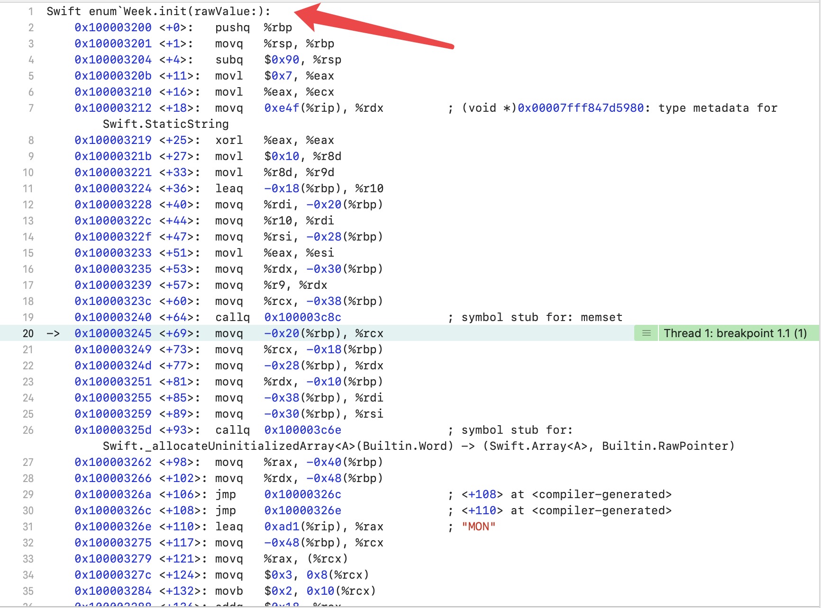The width and height of the screenshot is (821, 608).
Task: Click line number 35 in the gutter
Action: point(28,591)
